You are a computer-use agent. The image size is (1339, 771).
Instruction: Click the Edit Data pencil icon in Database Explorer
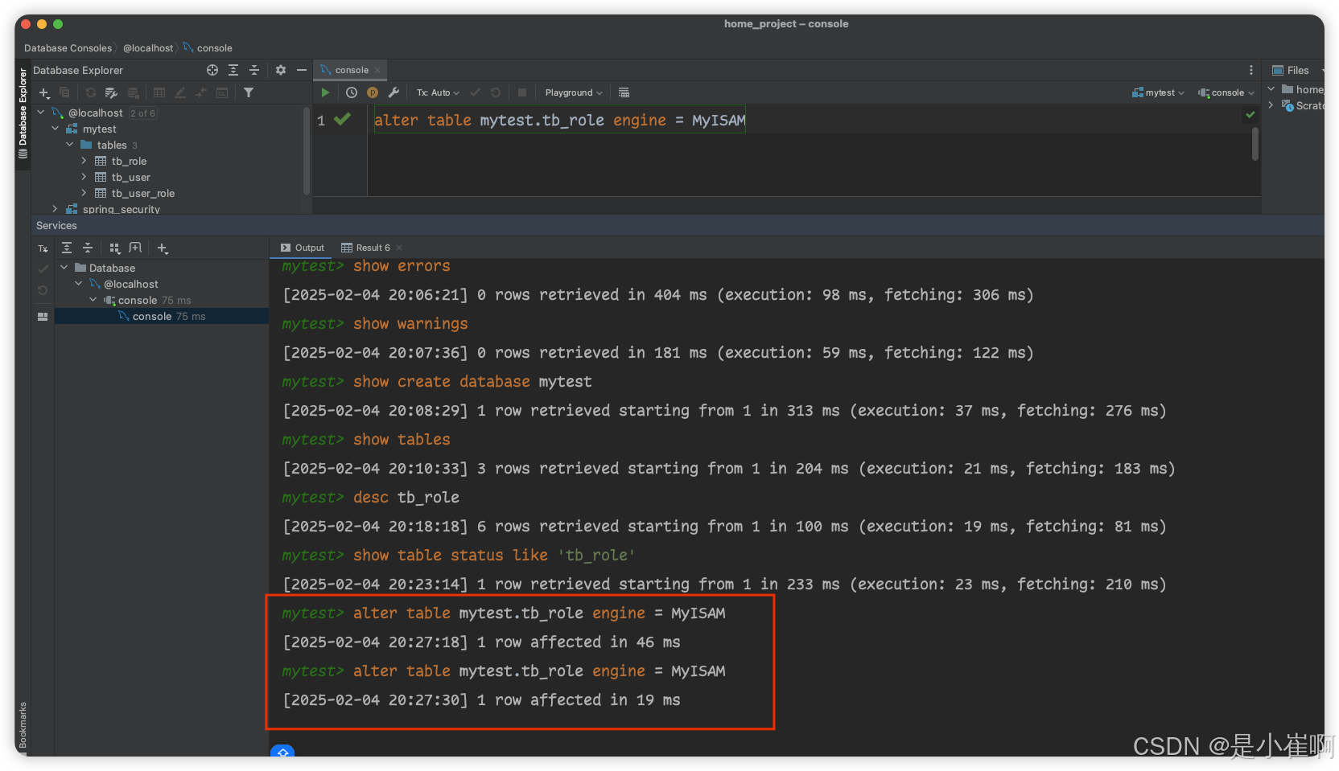coord(180,93)
